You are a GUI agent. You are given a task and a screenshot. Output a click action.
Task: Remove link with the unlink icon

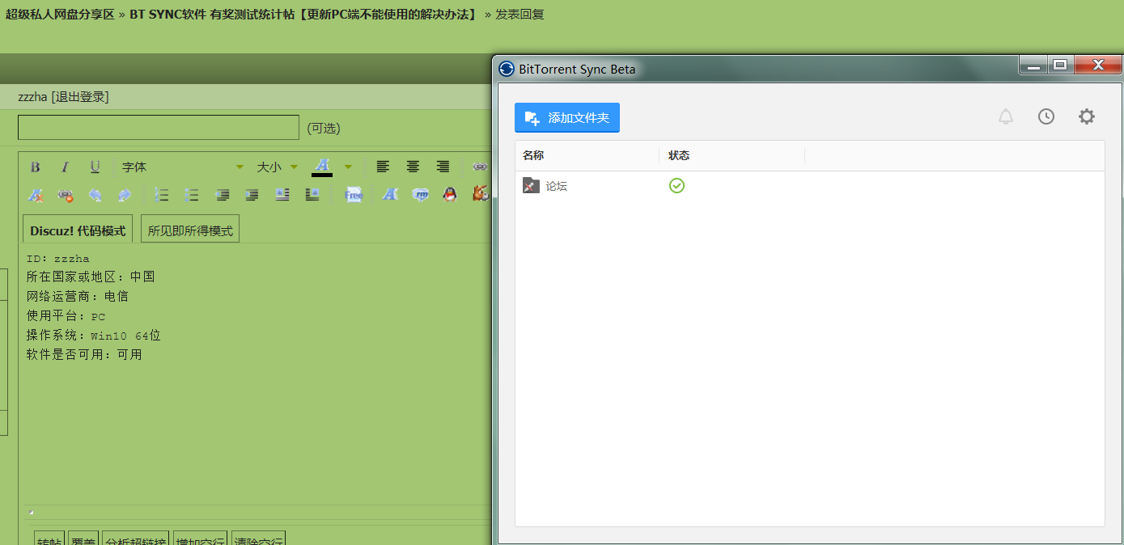pyautogui.click(x=65, y=195)
